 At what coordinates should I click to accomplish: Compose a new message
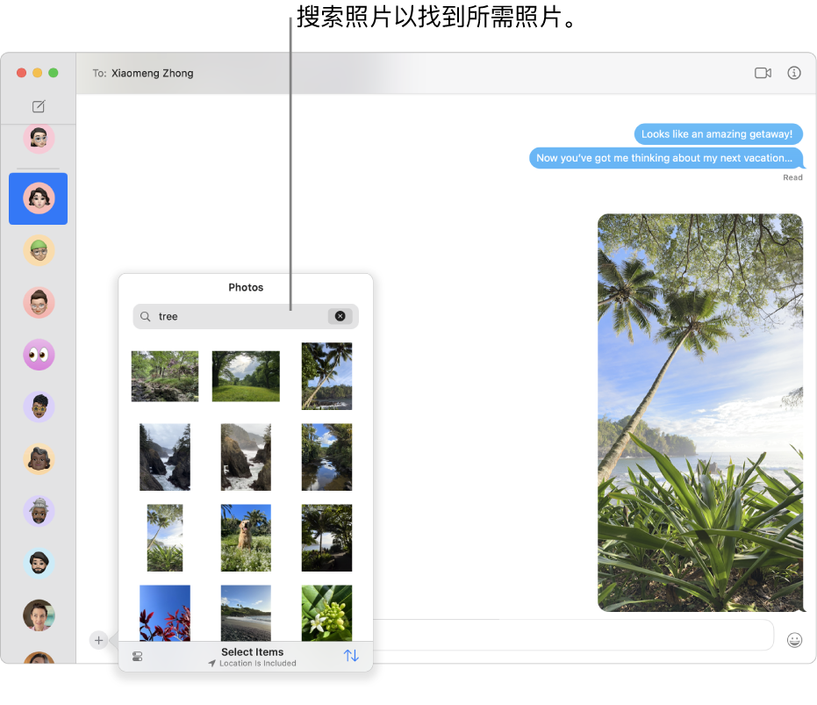pyautogui.click(x=39, y=106)
